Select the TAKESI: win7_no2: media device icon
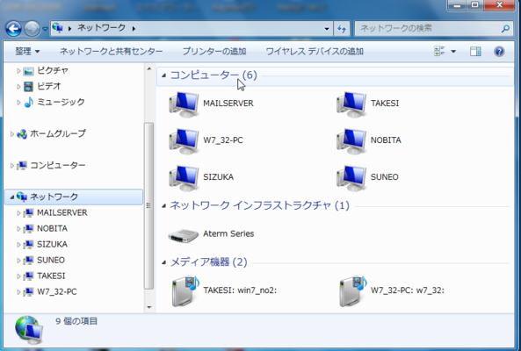Viewport: 521px width, 351px height. pyautogui.click(x=185, y=290)
